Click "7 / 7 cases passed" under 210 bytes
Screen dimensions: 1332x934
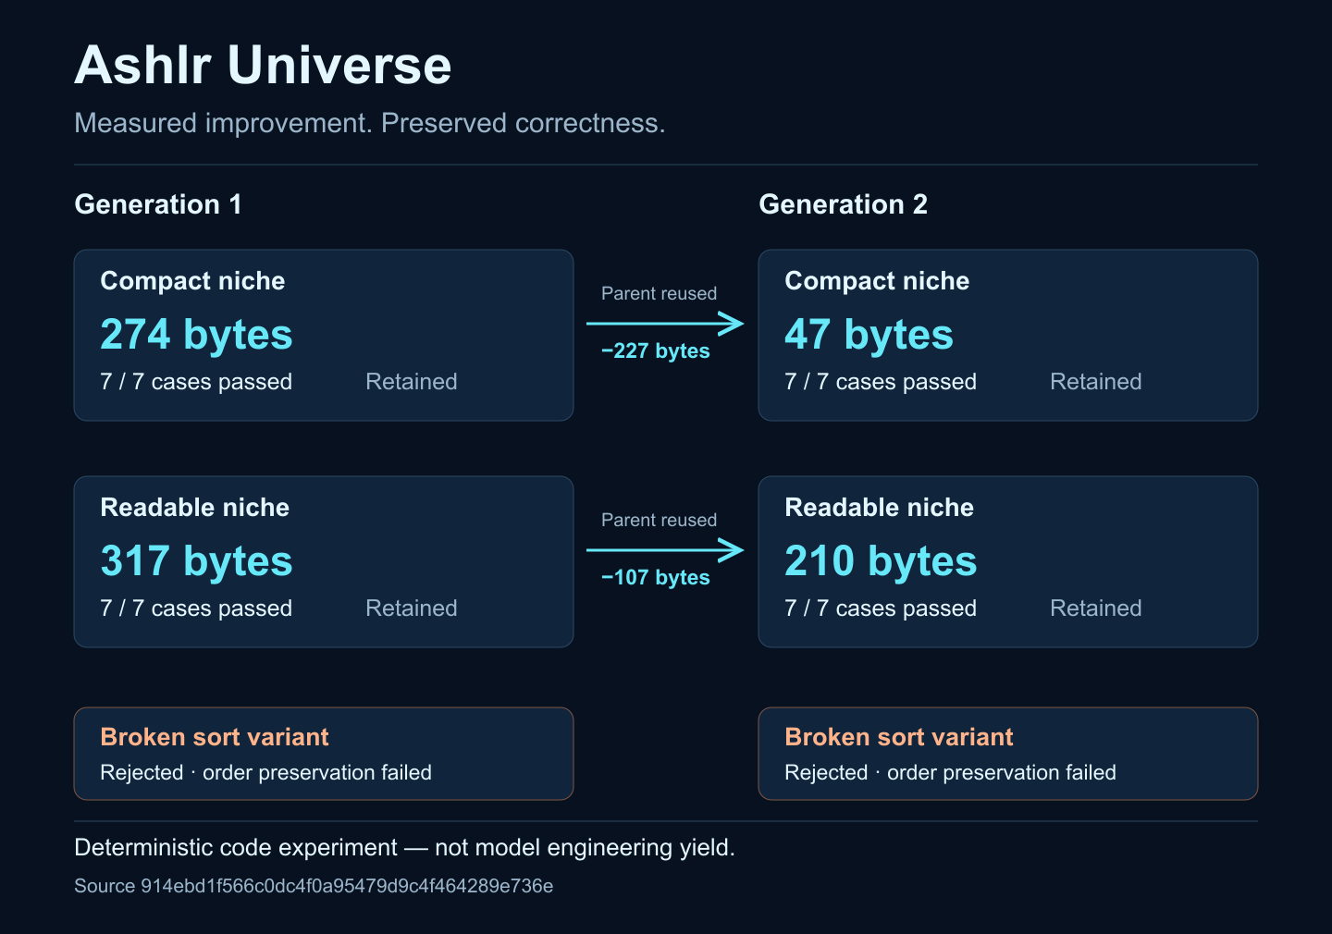[x=881, y=608]
